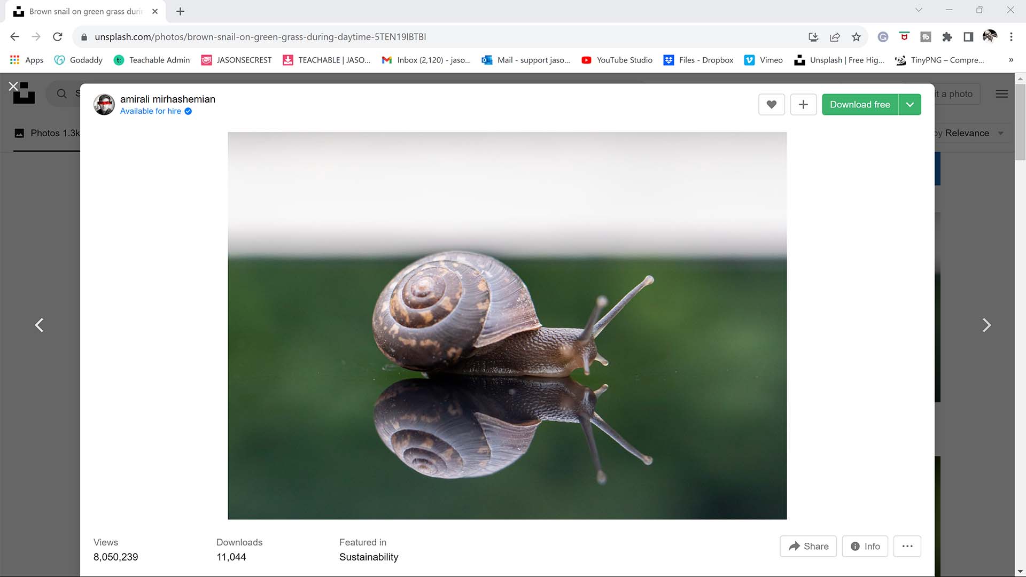Open the YouTube Studio bookmark
Viewport: 1026px width, 577px height.
[617, 60]
